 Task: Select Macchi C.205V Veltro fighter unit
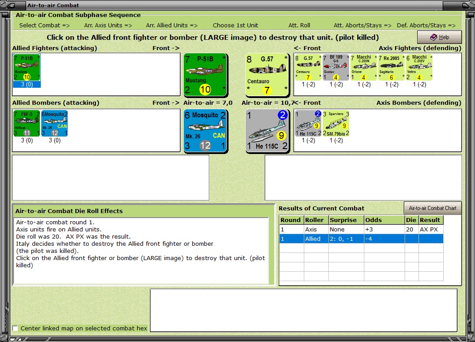[419, 68]
